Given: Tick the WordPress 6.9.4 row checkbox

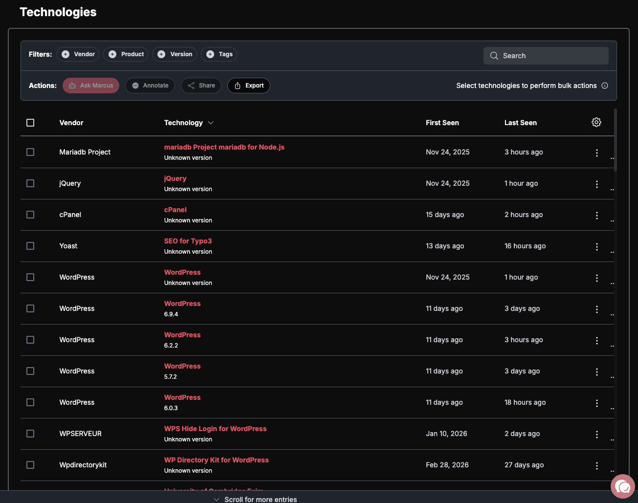Looking at the screenshot, I should click(x=30, y=308).
